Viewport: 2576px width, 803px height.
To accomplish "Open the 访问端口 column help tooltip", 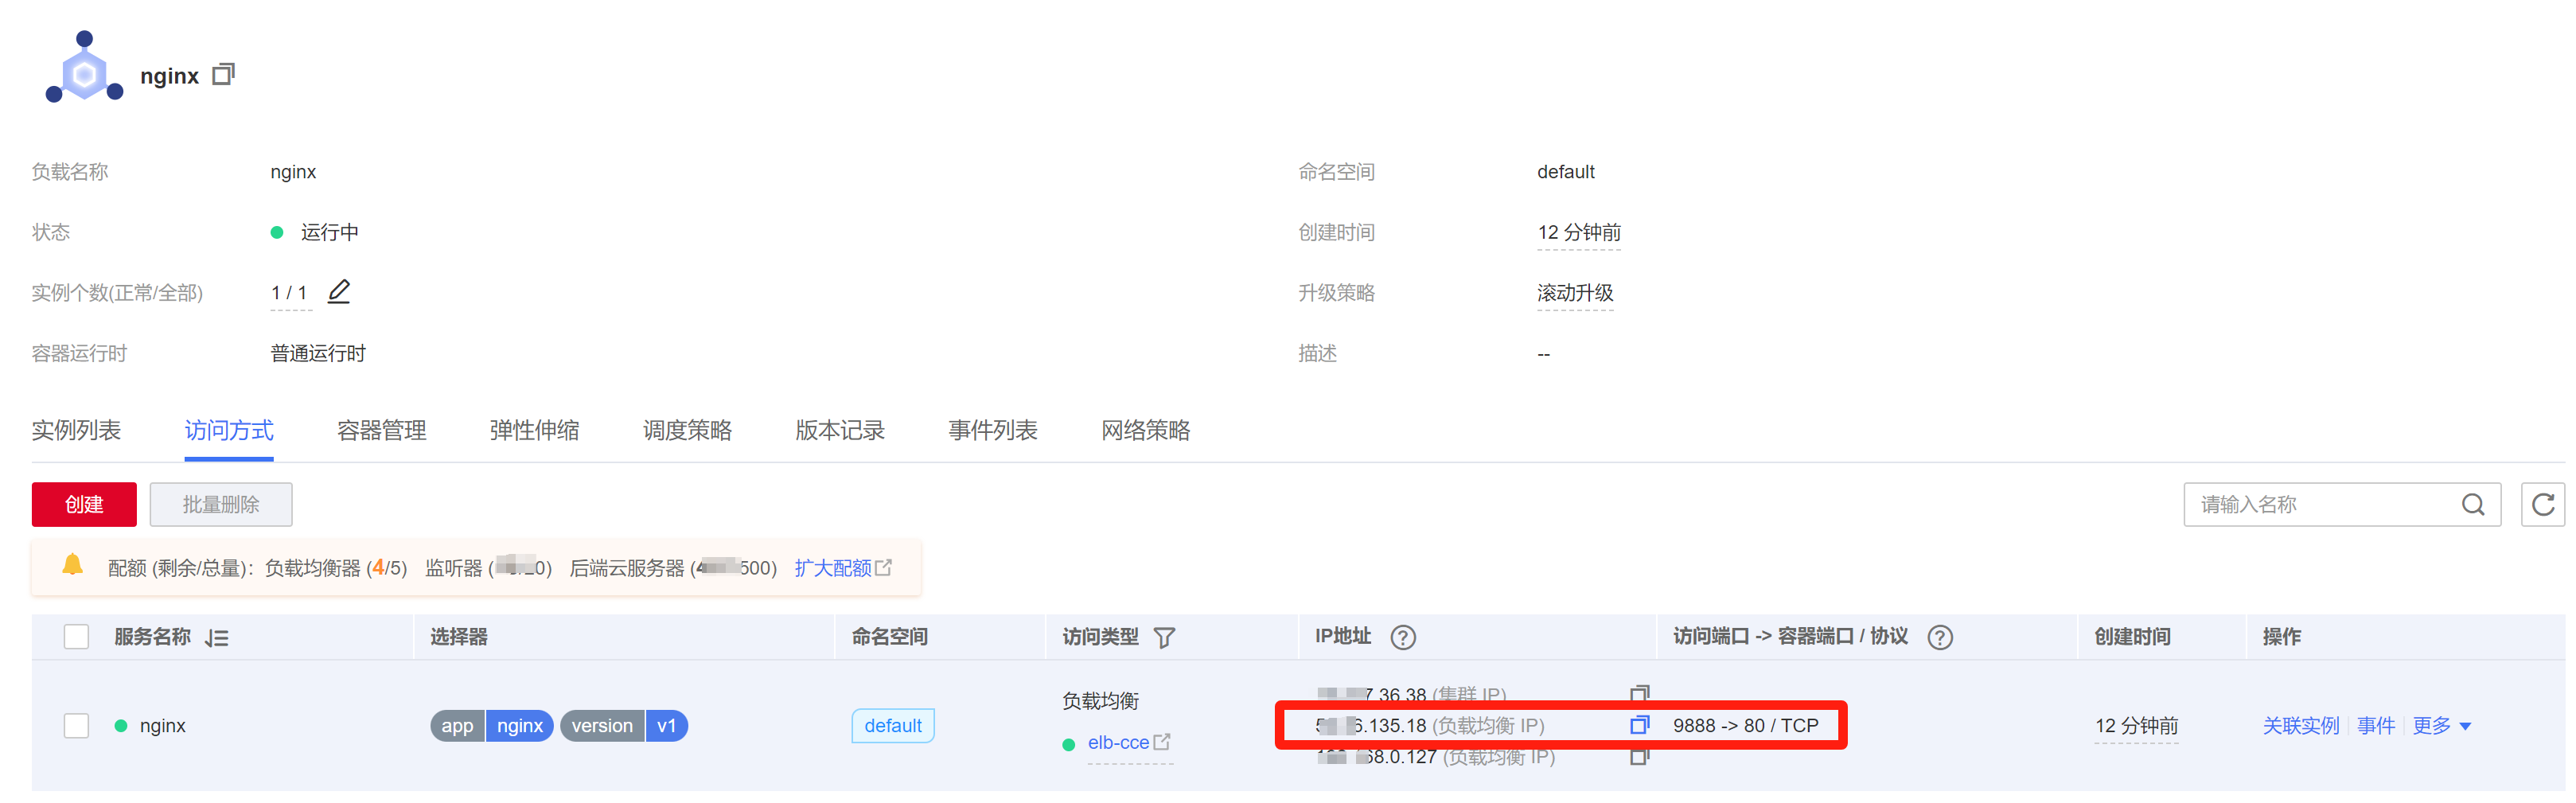I will pos(1940,636).
